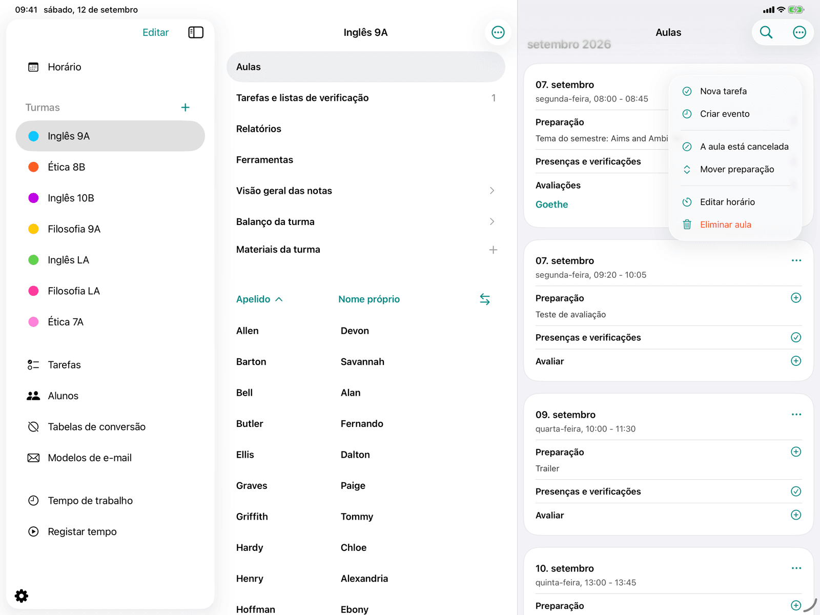Viewport: 820px width, 615px height.
Task: Select Inglês 10B purple color dot
Action: pyautogui.click(x=33, y=198)
